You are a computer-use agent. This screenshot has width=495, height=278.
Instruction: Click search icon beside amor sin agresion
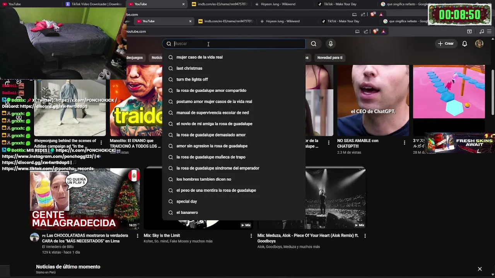click(171, 146)
